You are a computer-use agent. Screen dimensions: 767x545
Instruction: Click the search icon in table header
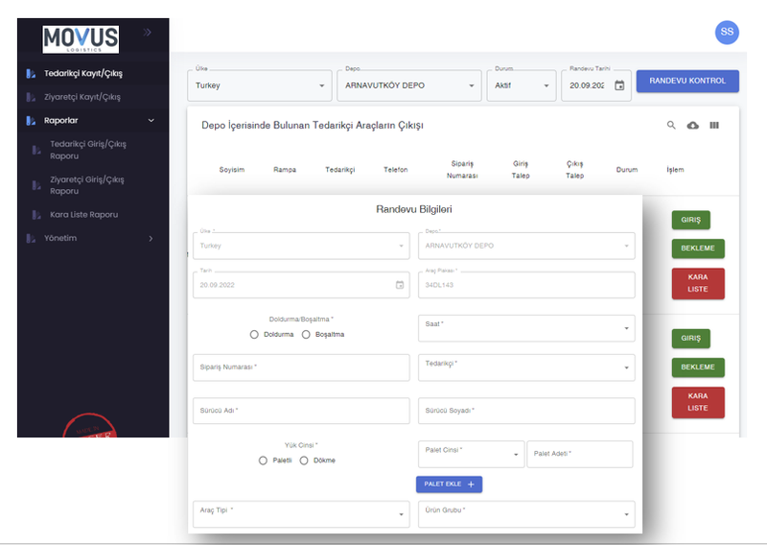click(x=672, y=126)
